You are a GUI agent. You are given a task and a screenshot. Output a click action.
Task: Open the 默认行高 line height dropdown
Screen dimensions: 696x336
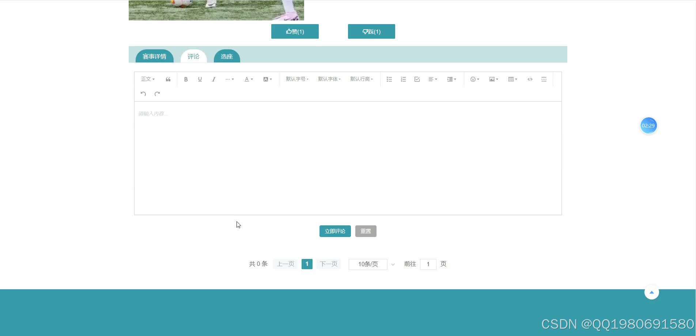[362, 79]
